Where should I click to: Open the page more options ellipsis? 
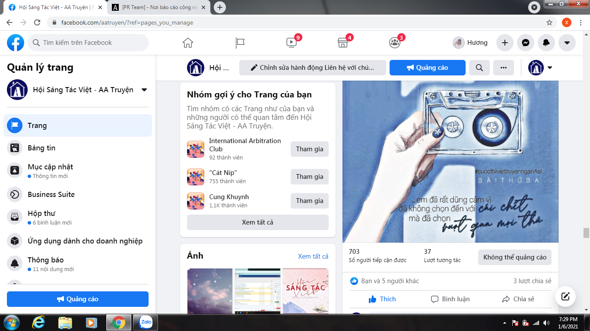tap(504, 68)
